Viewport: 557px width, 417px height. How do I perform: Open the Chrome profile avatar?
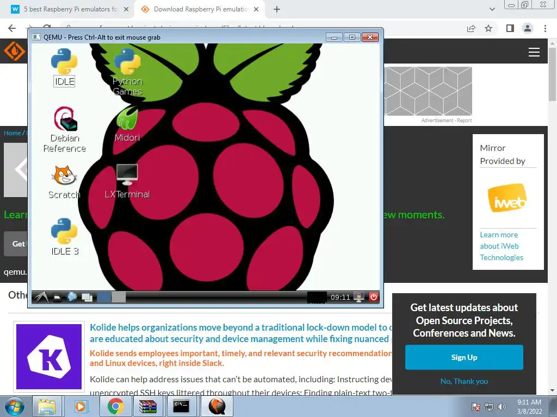pos(528,28)
